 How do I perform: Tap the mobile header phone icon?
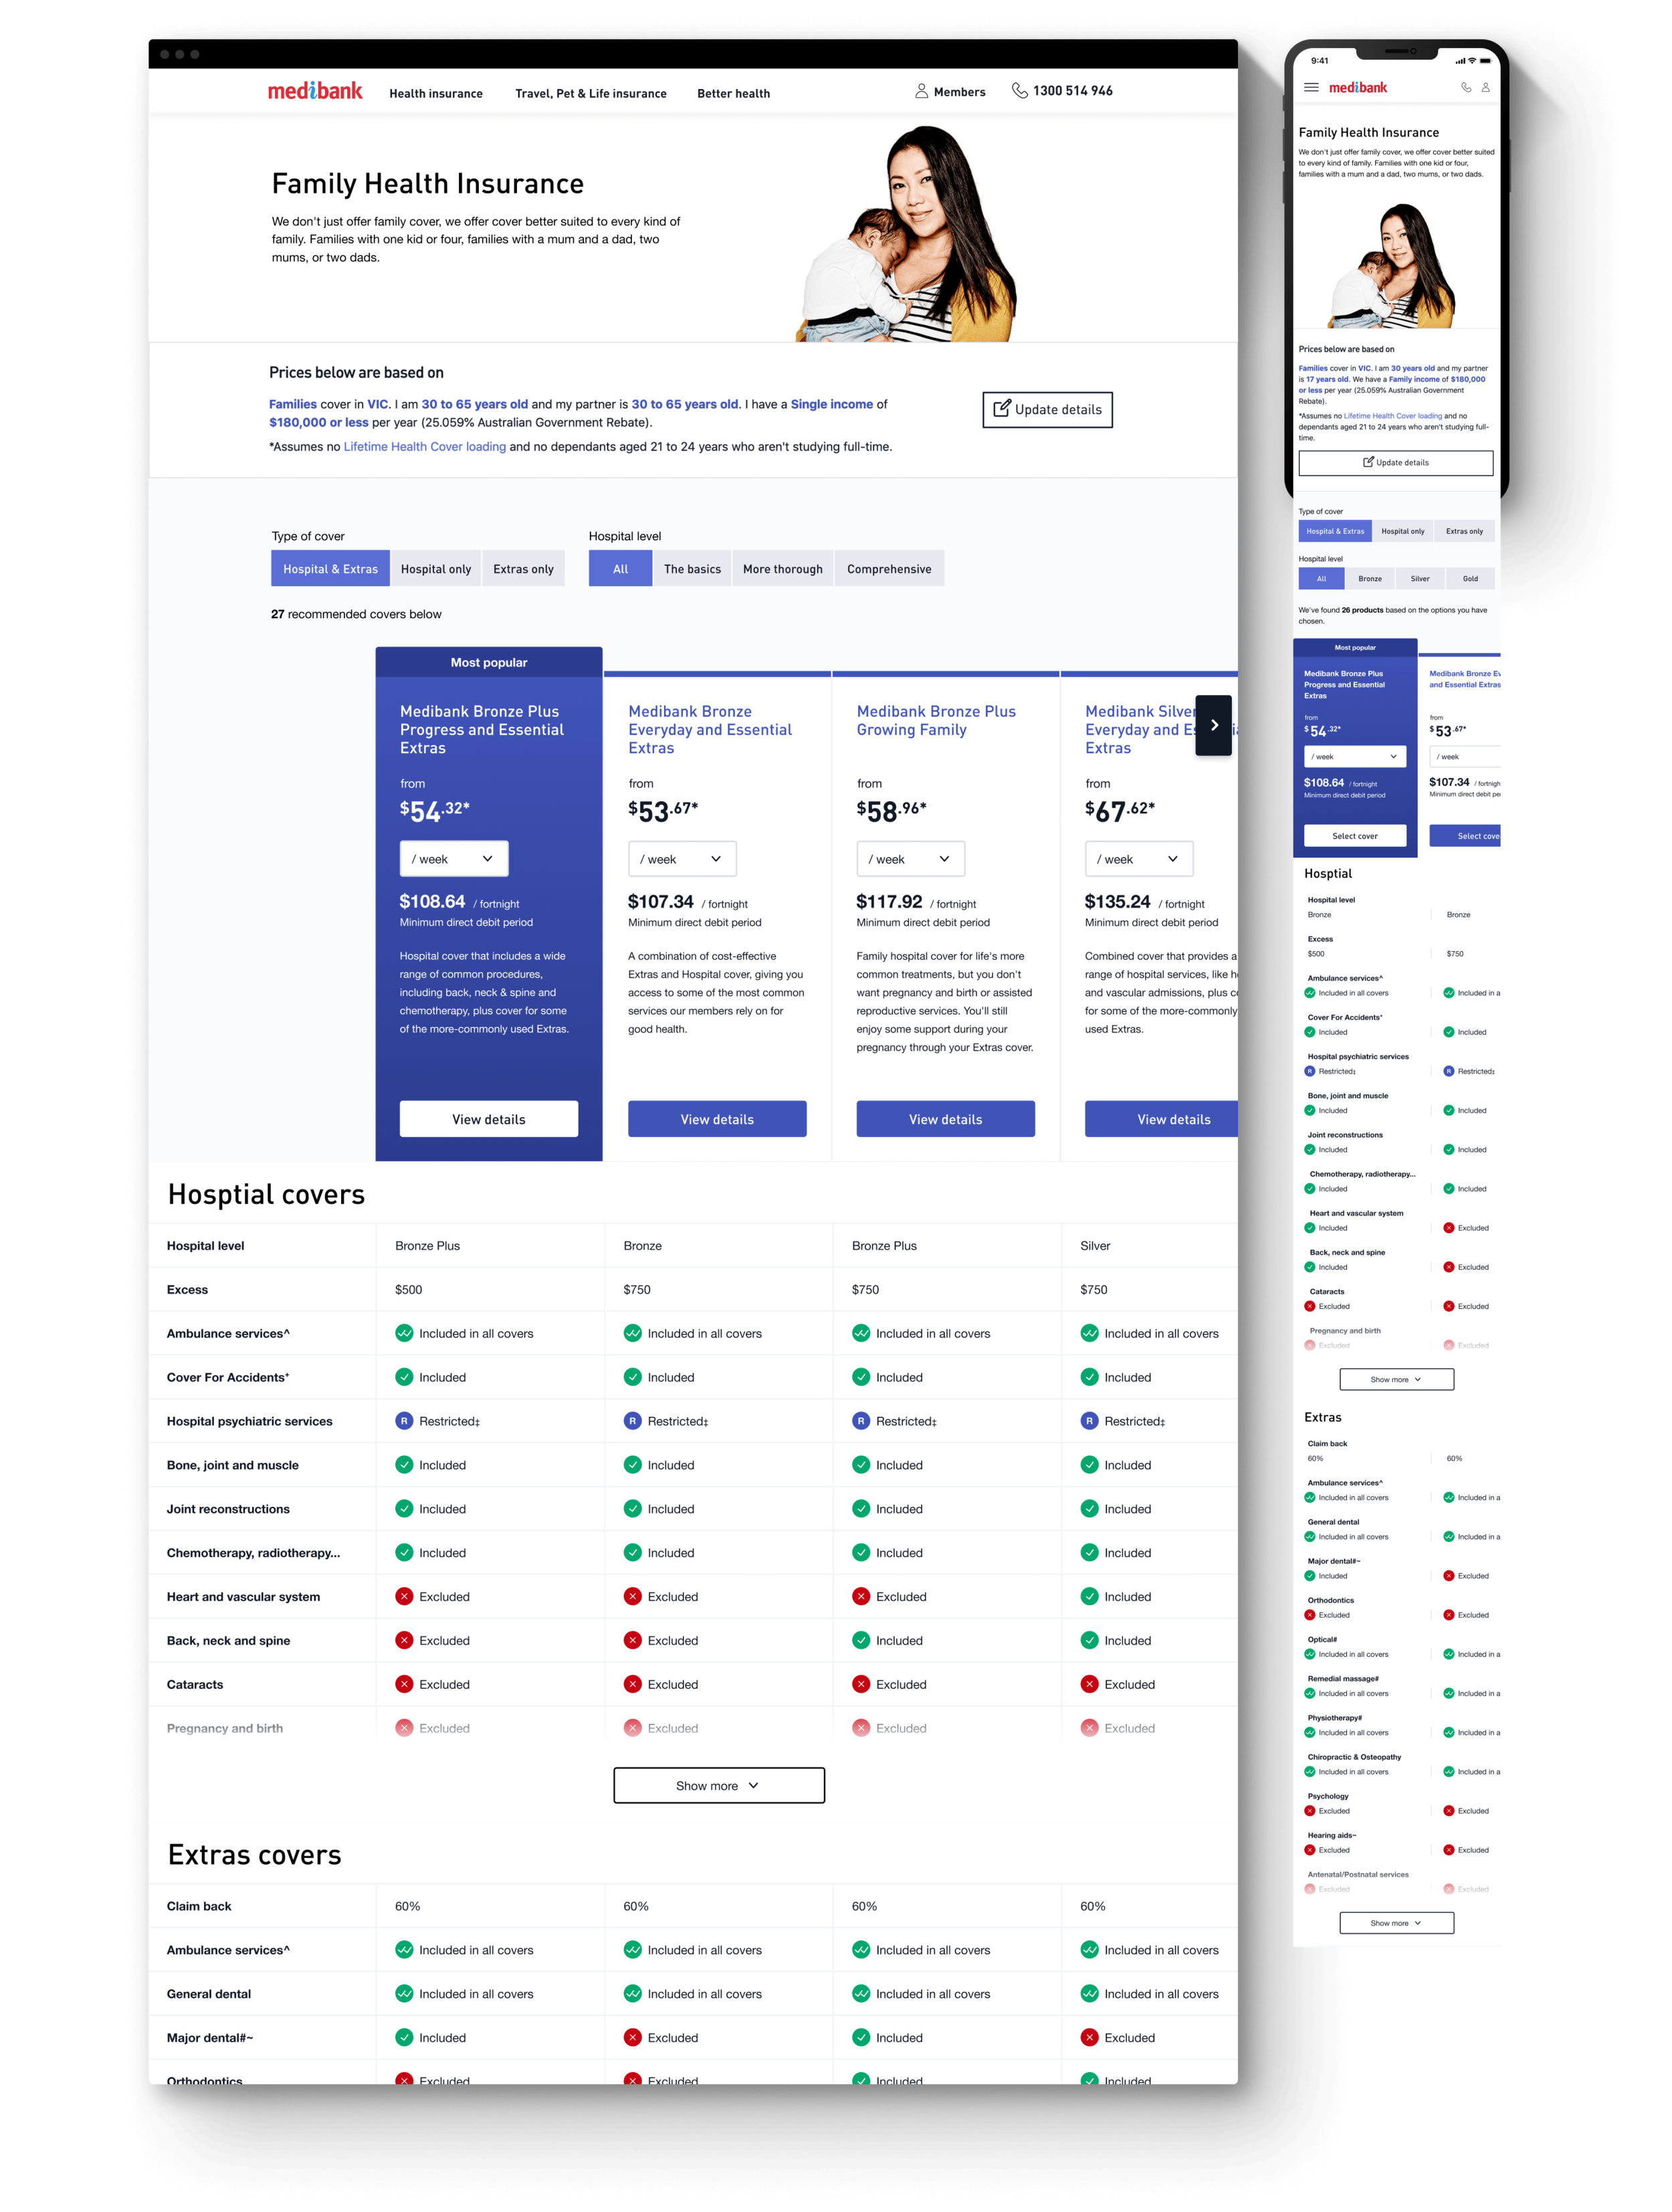tap(1466, 88)
